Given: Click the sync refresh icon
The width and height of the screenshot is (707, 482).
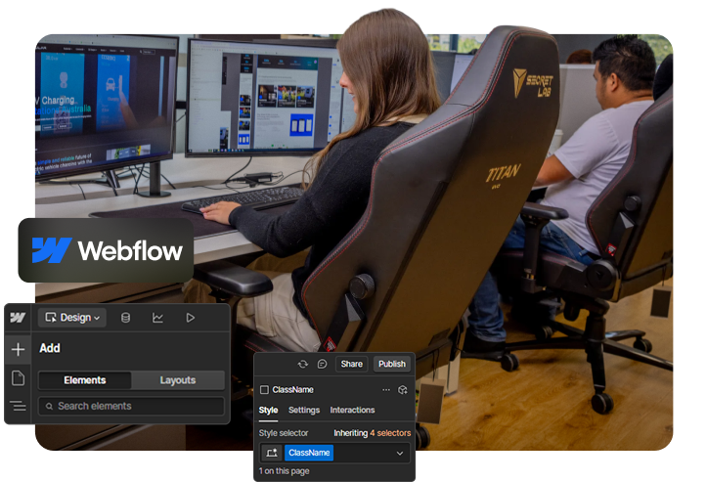Looking at the screenshot, I should coord(303,364).
